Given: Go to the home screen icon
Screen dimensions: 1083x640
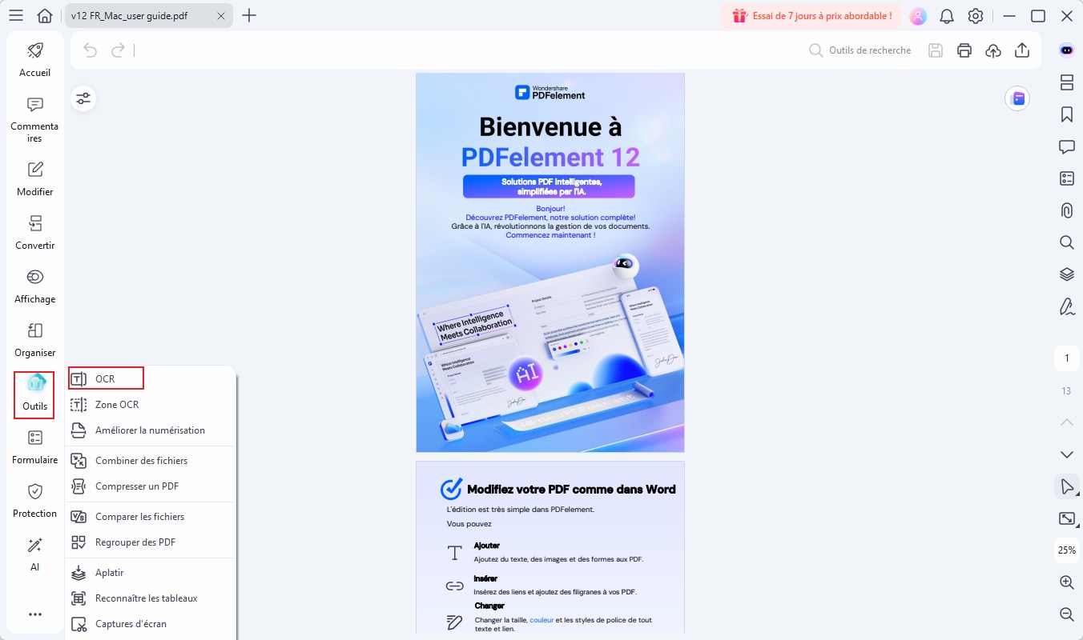Looking at the screenshot, I should 46,15.
